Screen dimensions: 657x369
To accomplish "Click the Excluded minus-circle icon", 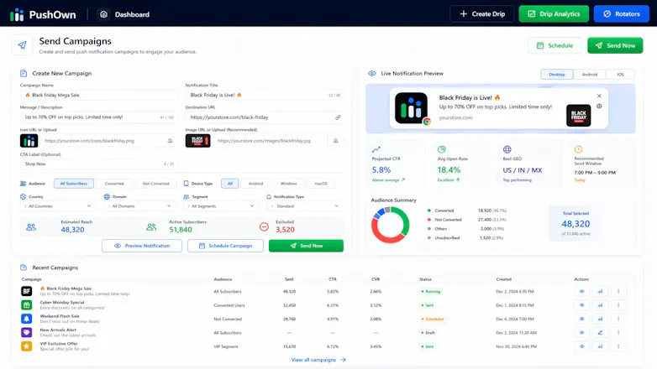I will click(264, 227).
